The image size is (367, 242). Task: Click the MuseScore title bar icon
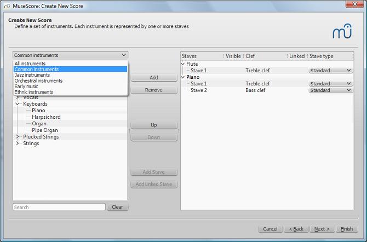click(x=7, y=6)
